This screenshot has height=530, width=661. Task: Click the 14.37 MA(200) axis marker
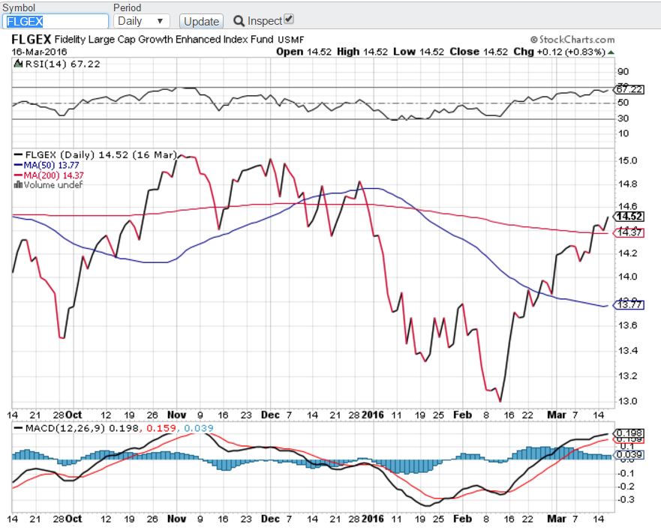(x=629, y=232)
